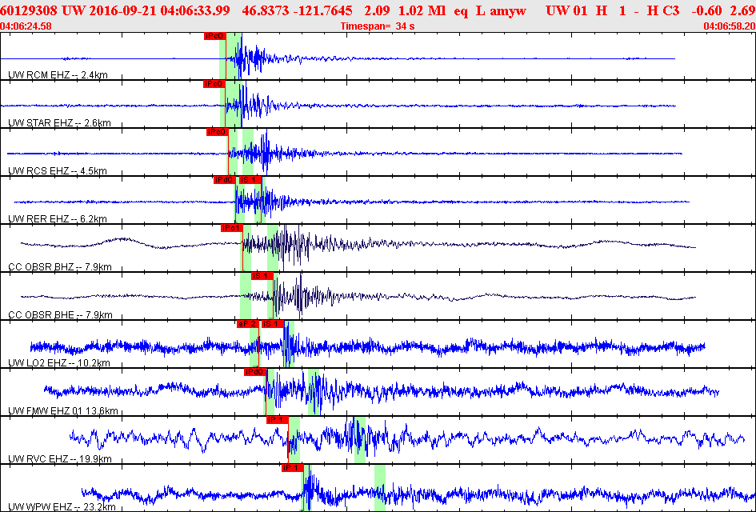The image size is (756, 512).
Task: Select the iPc1 pick on OBSR BHZ trace
Action: click(x=232, y=227)
